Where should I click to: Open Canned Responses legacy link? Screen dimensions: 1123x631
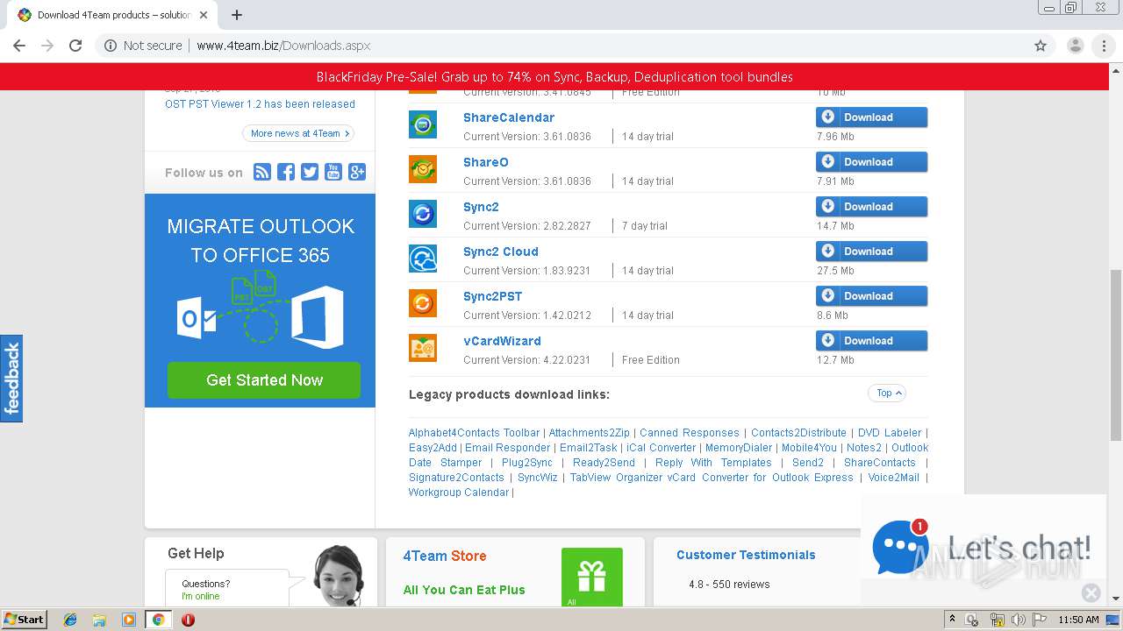pyautogui.click(x=690, y=433)
